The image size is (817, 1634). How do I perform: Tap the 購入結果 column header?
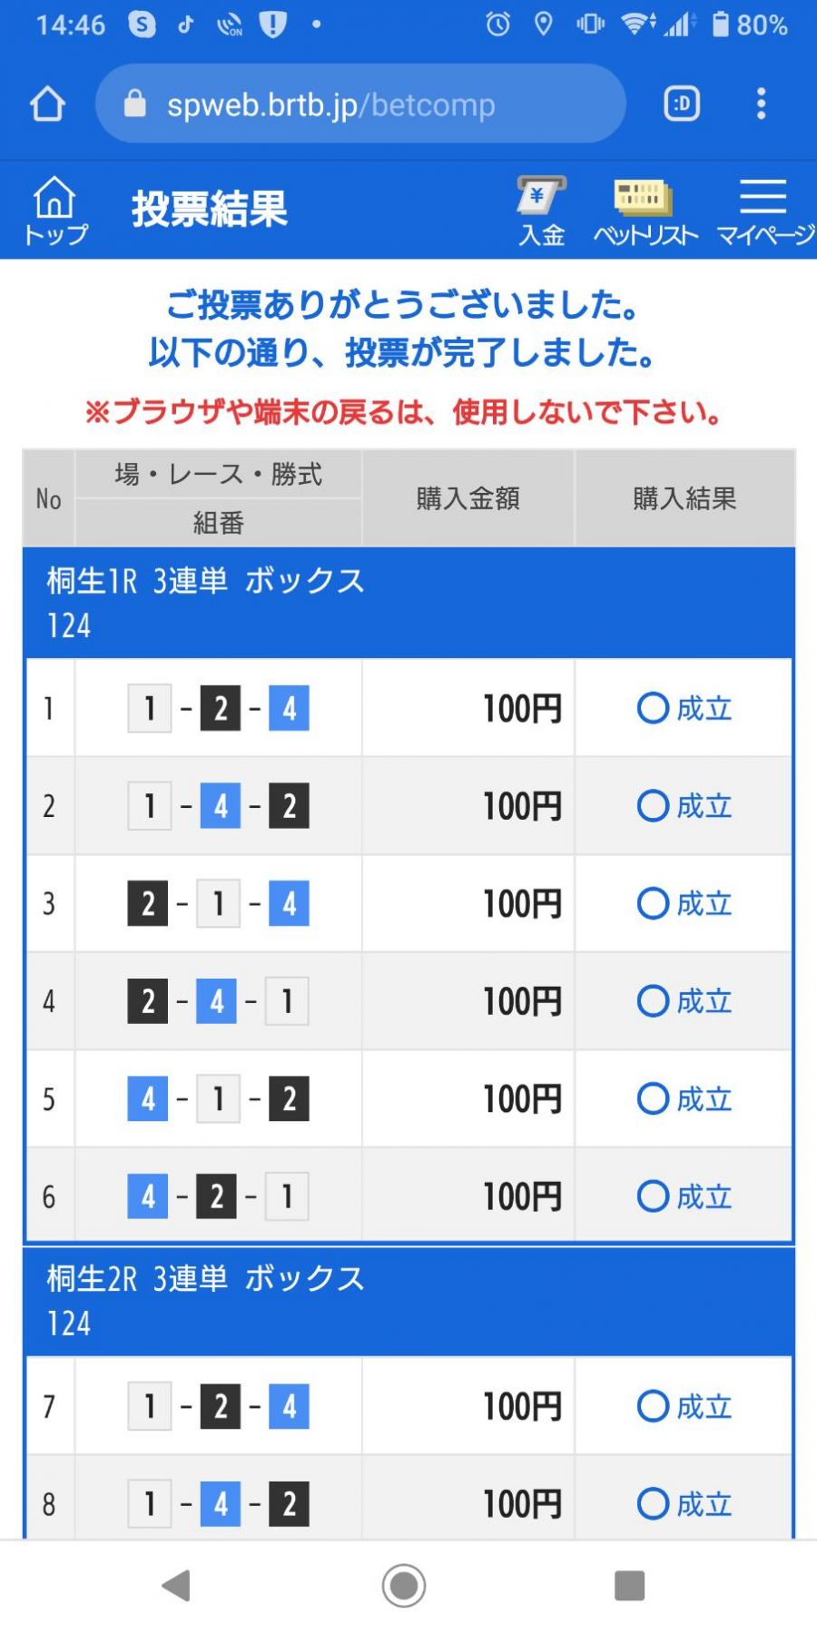[x=684, y=498]
